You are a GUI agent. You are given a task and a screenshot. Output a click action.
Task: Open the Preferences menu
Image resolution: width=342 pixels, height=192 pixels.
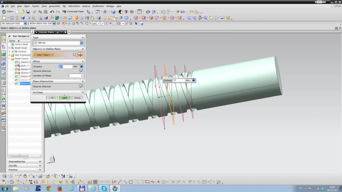[98, 6]
